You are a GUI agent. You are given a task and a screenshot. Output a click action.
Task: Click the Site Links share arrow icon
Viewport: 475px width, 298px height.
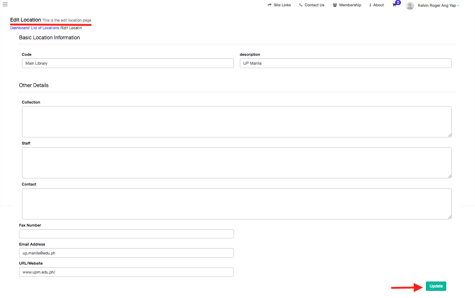[269, 5]
